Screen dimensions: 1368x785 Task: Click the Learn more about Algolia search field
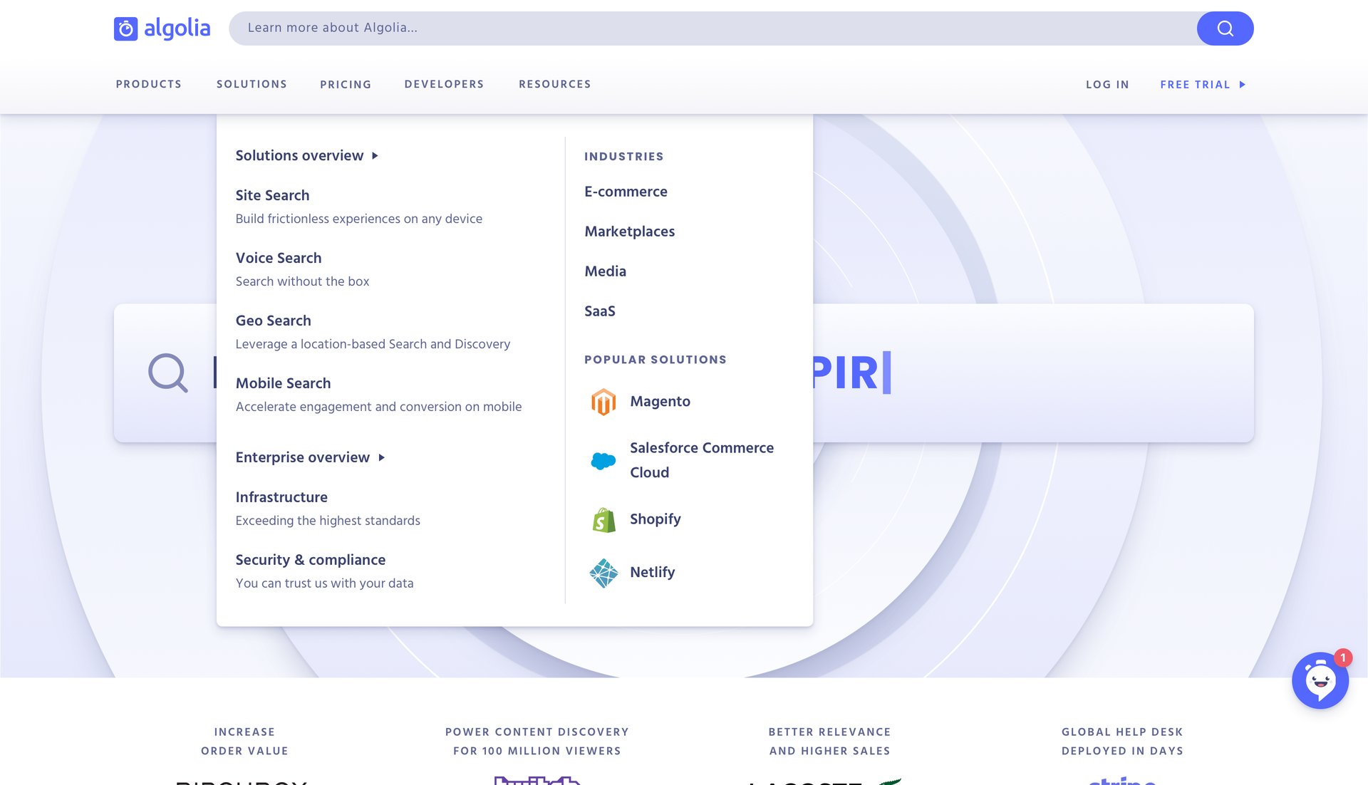click(499, 28)
